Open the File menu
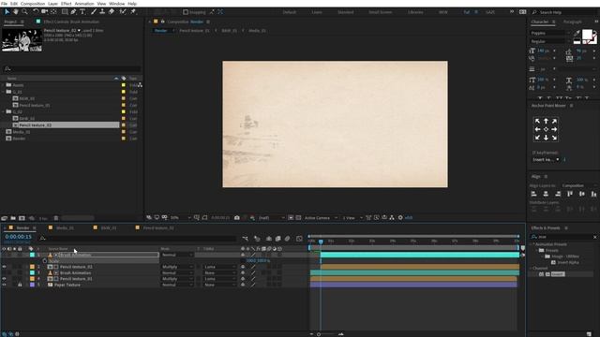The width and height of the screenshot is (600, 337). click(x=4, y=4)
